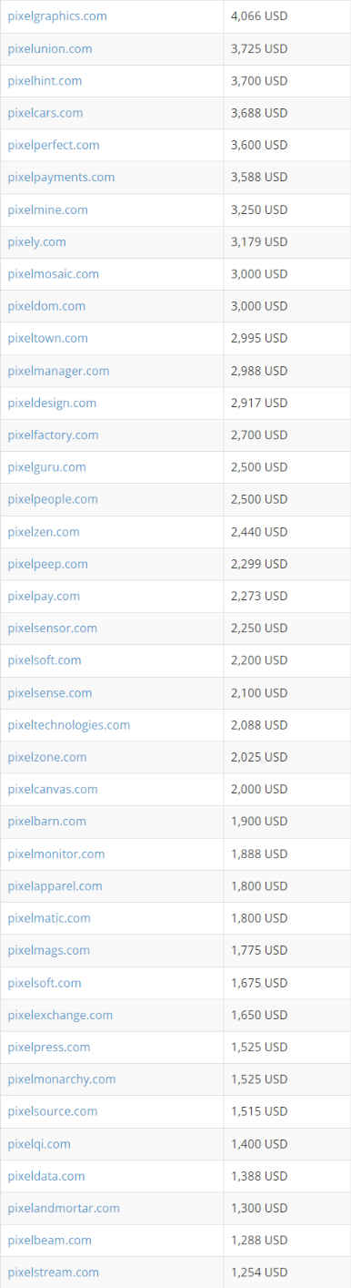Select the pixelzen.com link

(x=44, y=532)
